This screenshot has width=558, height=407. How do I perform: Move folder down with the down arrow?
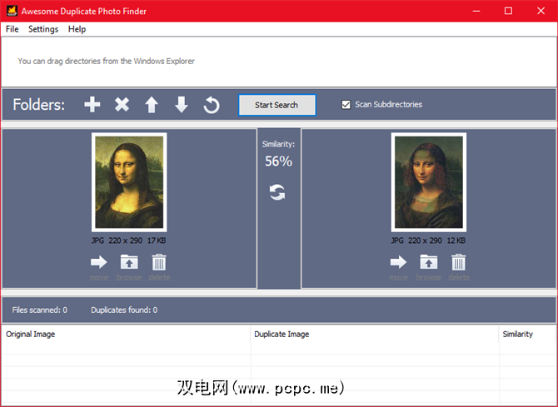[x=182, y=105]
